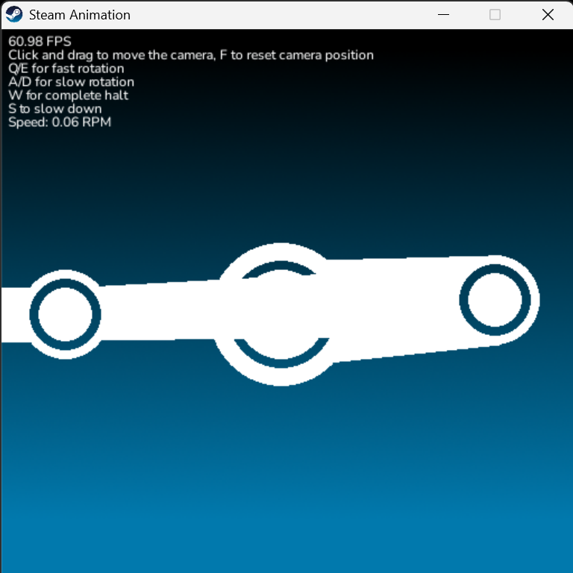Click the disabled maximize button
Image resolution: width=573 pixels, height=573 pixels.
(495, 15)
